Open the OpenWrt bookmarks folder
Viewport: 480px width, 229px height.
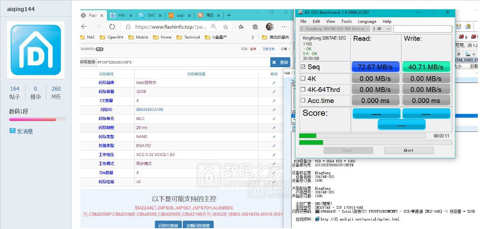click(112, 38)
